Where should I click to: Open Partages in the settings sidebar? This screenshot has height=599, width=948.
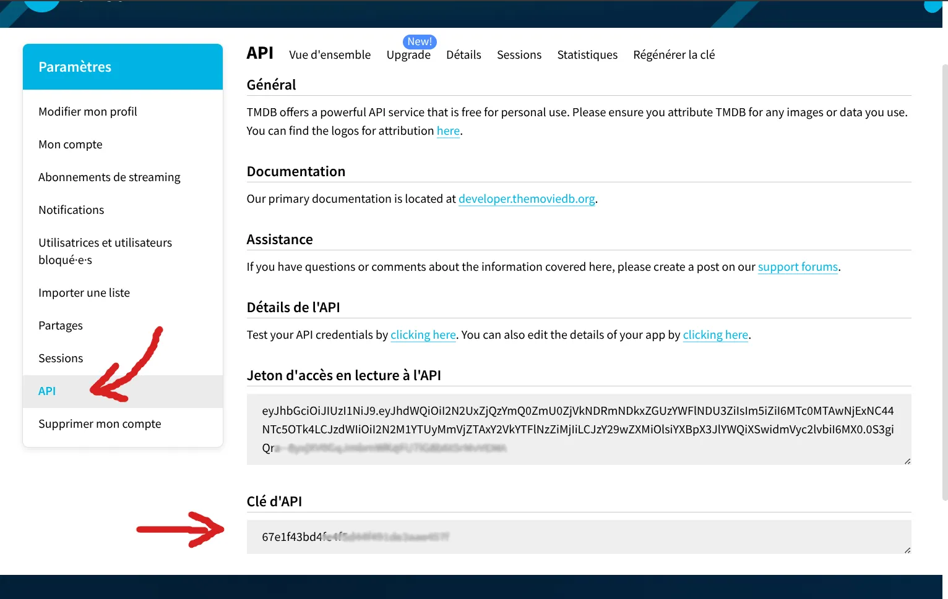coord(123,326)
